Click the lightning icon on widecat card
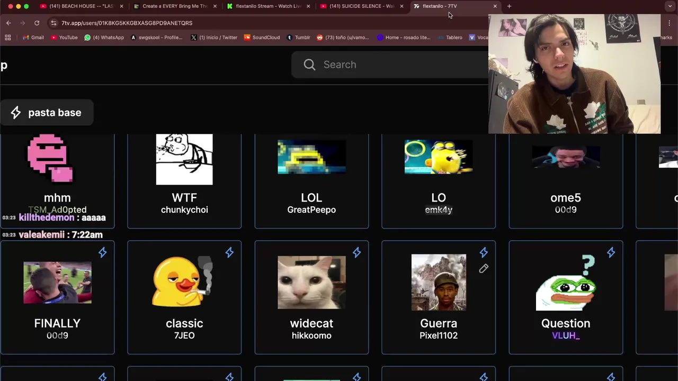The width and height of the screenshot is (678, 381). point(356,252)
